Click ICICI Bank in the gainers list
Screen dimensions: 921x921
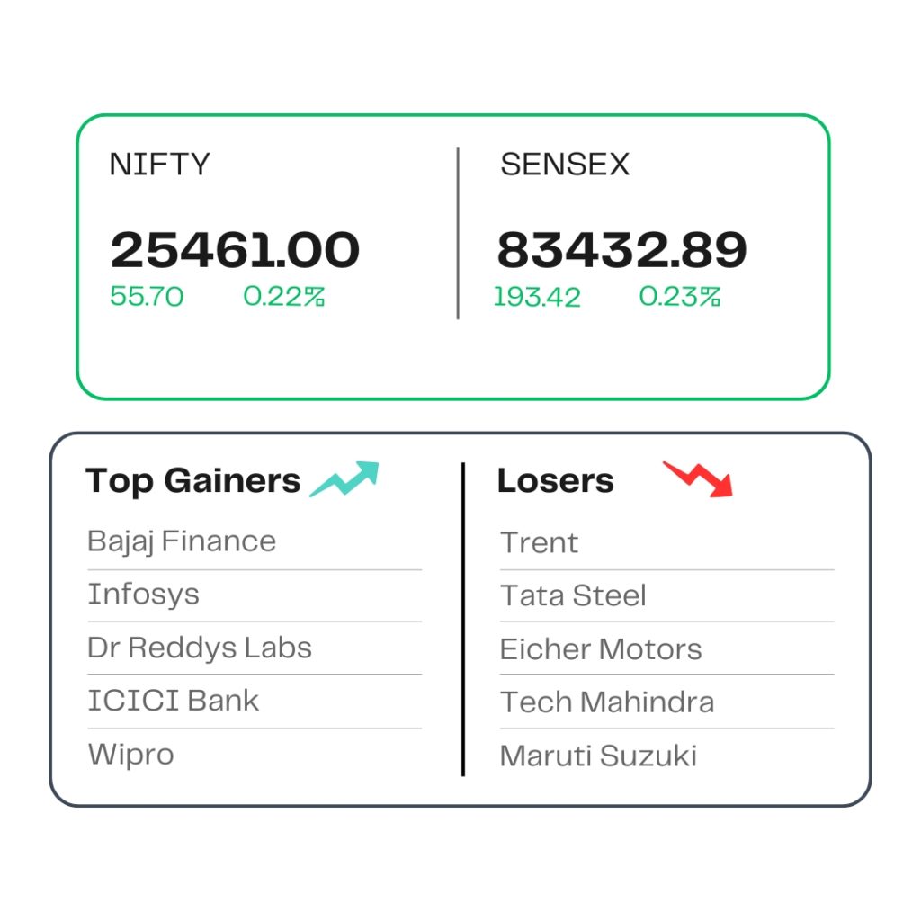[174, 701]
